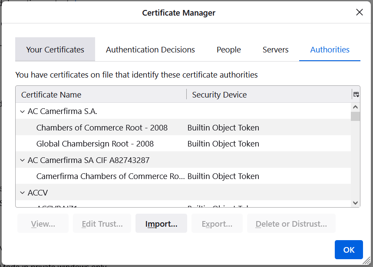
Task: Click the certificate list scrollbar thumb
Action: 355,116
